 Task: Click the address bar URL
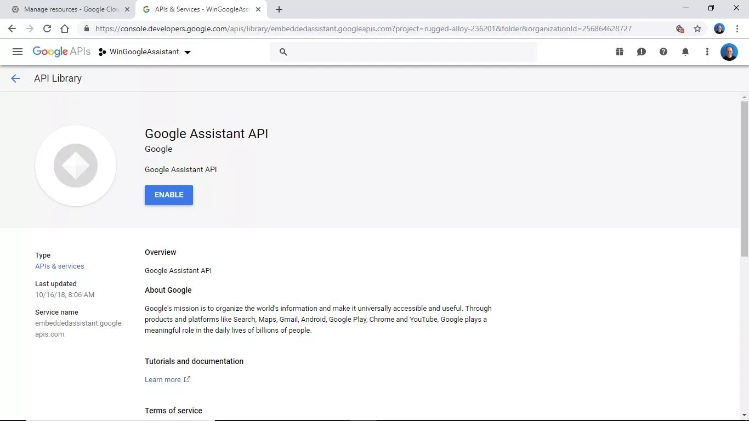[x=364, y=29]
